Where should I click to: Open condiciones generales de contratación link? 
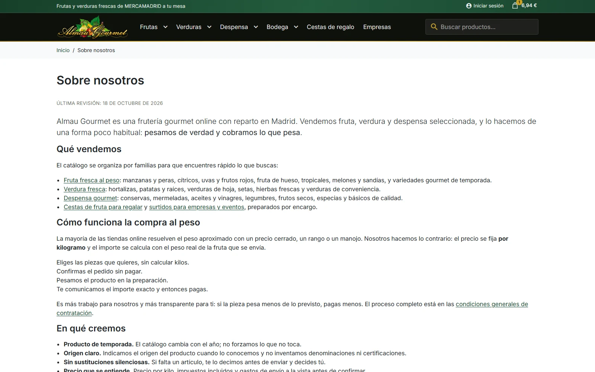(x=492, y=304)
